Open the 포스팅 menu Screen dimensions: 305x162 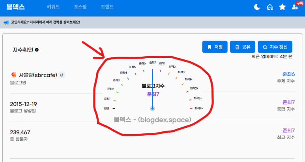tap(80, 7)
